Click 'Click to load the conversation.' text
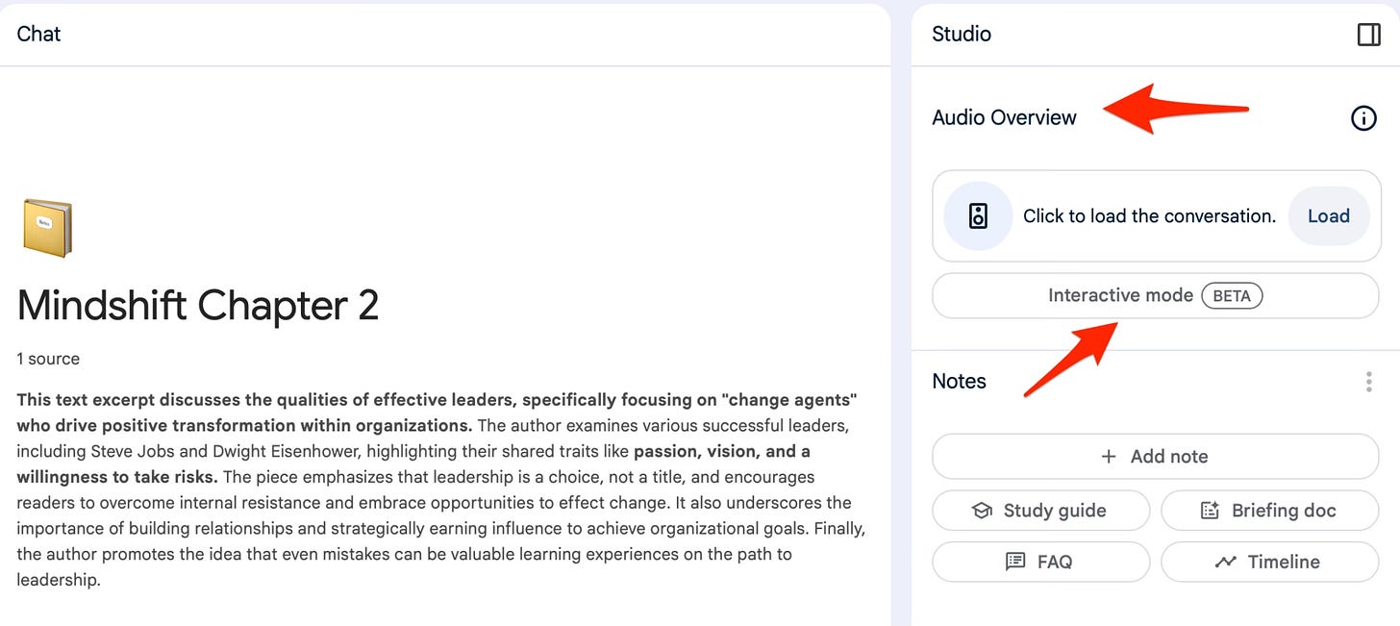Image resolution: width=1400 pixels, height=626 pixels. [x=1149, y=216]
